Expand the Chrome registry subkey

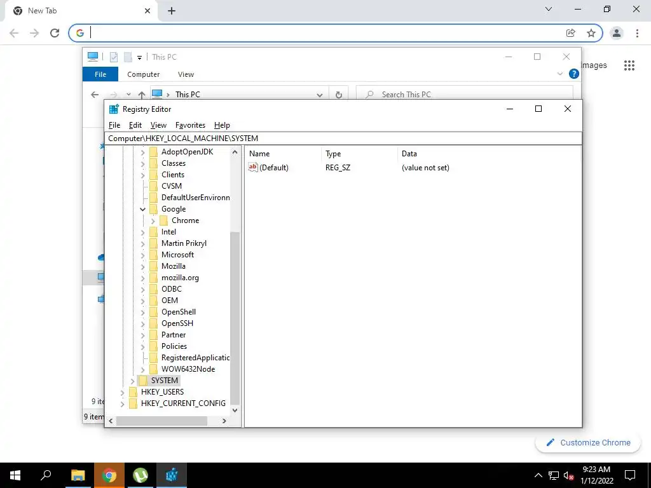[153, 220]
